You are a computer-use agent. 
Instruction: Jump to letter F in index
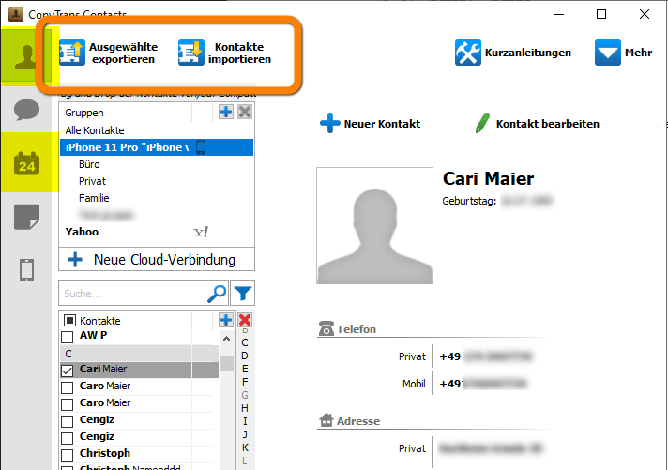click(x=245, y=382)
